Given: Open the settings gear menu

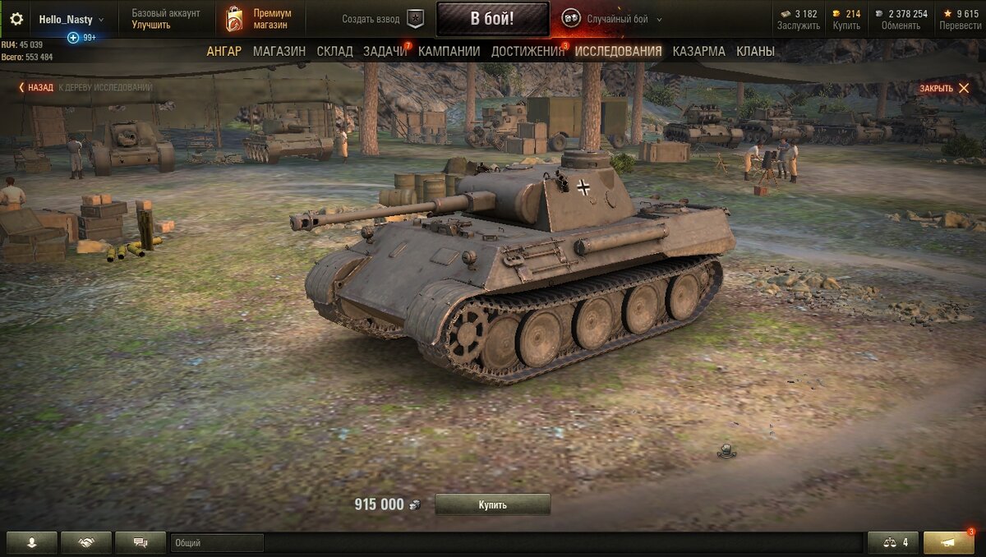Looking at the screenshot, I should coord(16,19).
